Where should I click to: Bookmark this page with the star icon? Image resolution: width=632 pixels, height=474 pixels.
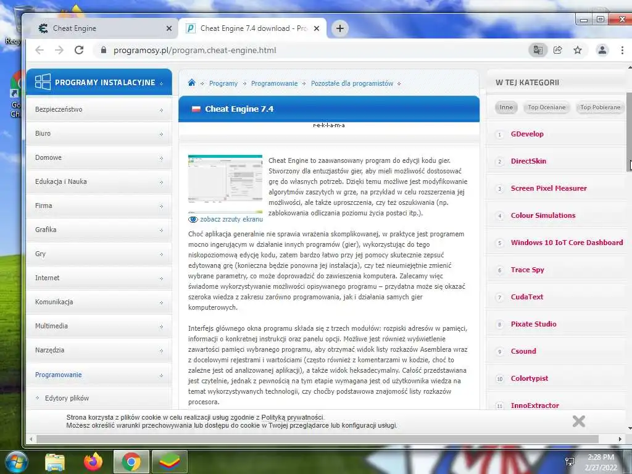click(578, 50)
